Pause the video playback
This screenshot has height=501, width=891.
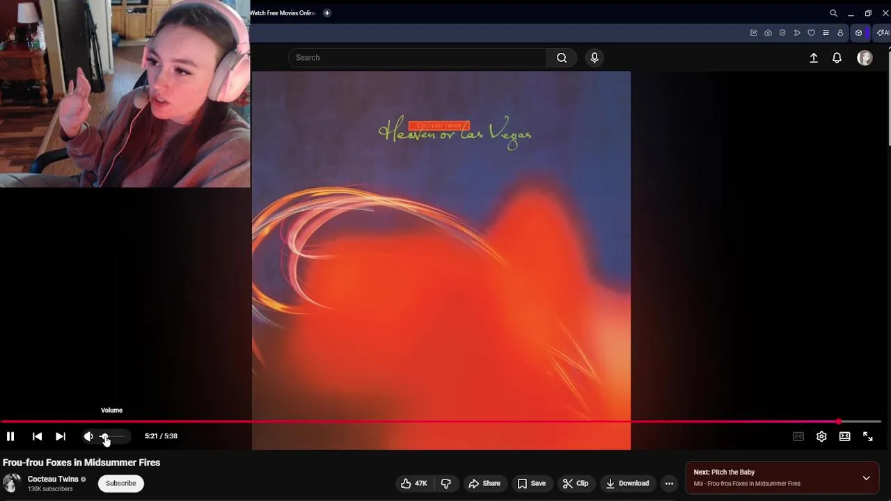click(x=10, y=436)
